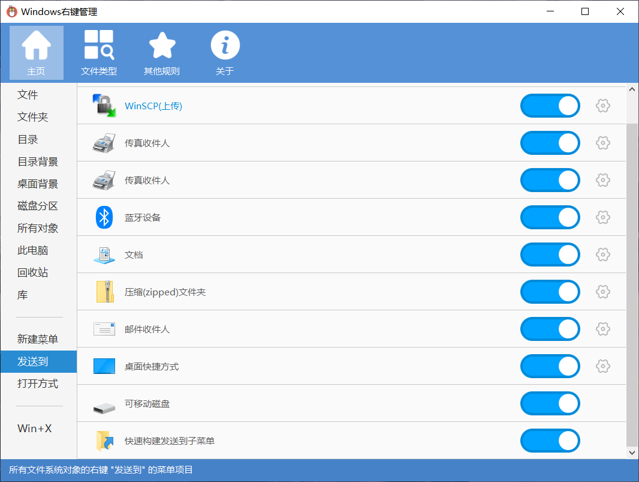Select 回收站 in the sidebar
Screen dimensions: 639x482
pos(39,273)
